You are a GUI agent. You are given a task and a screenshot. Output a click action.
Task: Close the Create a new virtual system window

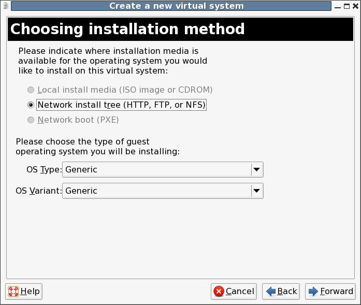tap(355, 6)
